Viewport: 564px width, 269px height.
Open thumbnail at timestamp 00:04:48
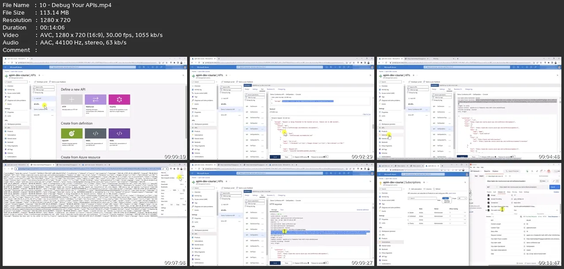point(470,108)
